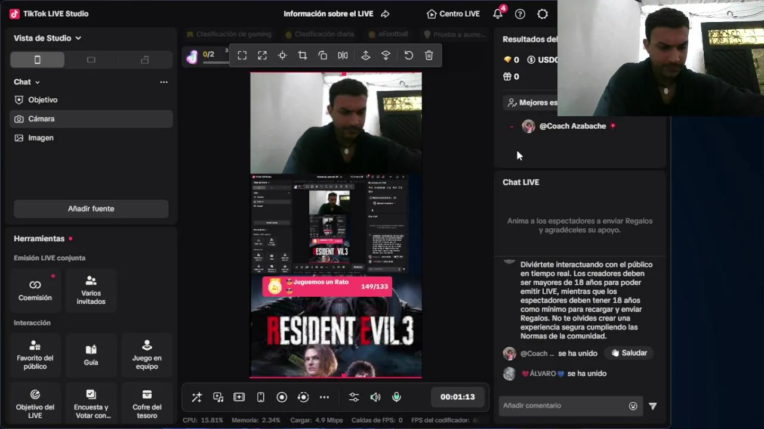
Task: Open the notifications bell
Action: pos(498,14)
